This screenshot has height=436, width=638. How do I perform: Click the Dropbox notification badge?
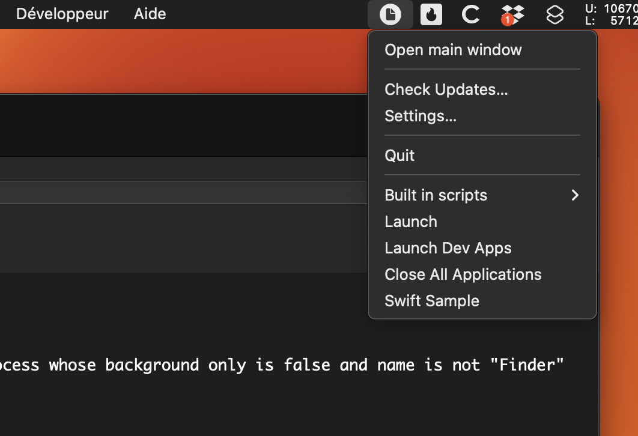(x=508, y=20)
